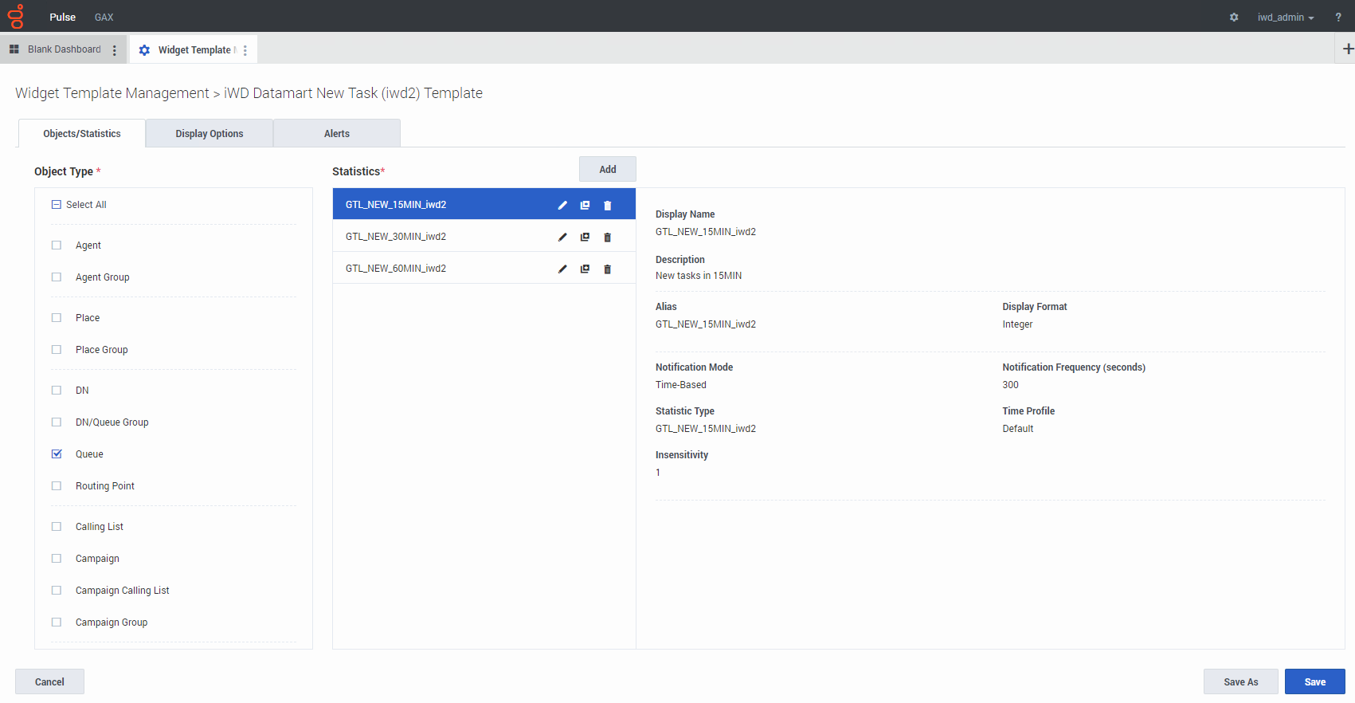This screenshot has height=703, width=1355.
Task: Delete the GTL_NEW_30MIN_iwd2 statistic
Action: pos(607,237)
